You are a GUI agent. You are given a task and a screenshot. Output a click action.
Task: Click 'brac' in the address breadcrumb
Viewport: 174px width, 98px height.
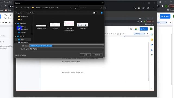click(x=52, y=8)
